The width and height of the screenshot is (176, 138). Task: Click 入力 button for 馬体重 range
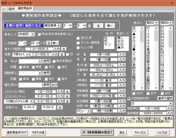point(122,65)
